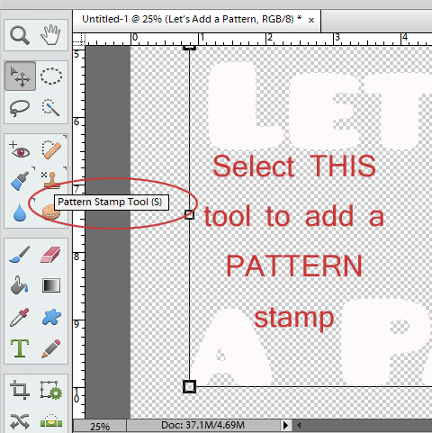This screenshot has width=432, height=433.
Task: Choose the Paint Bucket tool
Action: [20, 285]
